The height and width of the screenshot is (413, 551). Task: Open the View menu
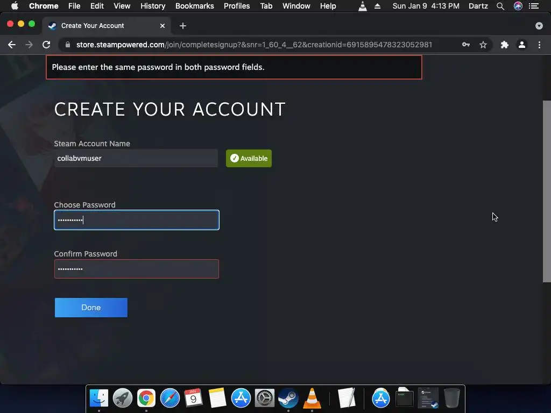tap(122, 6)
